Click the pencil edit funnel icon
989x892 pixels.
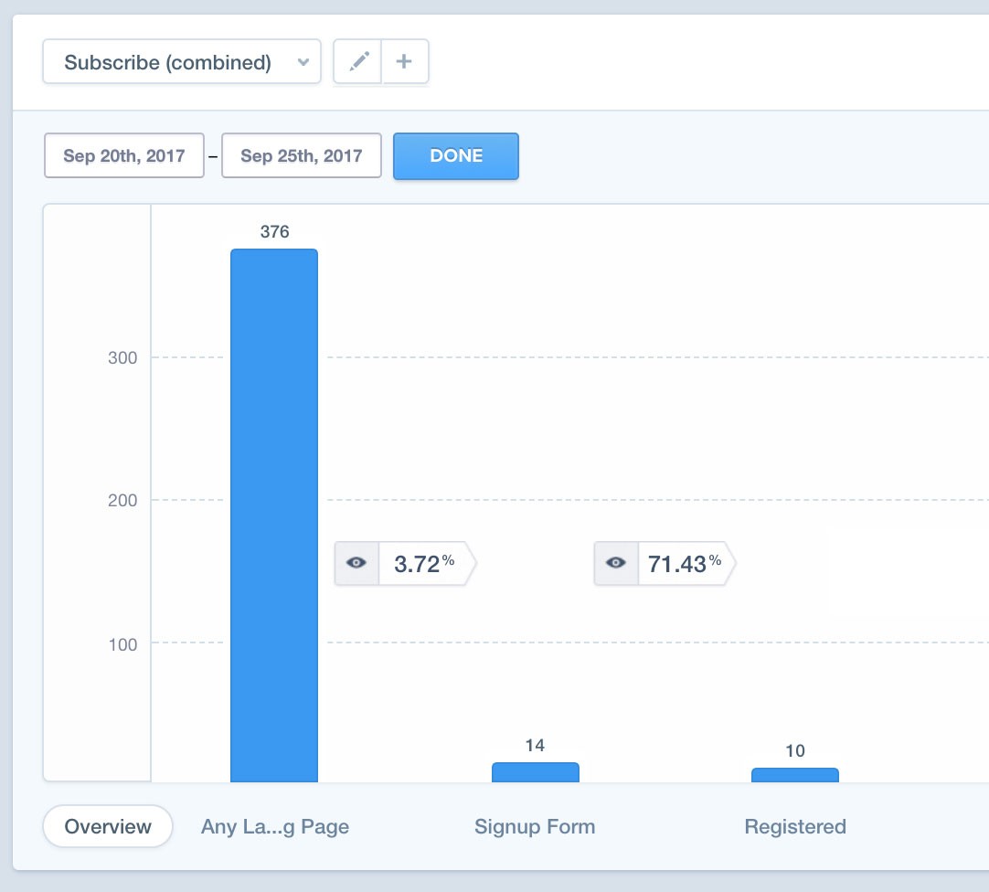point(358,62)
